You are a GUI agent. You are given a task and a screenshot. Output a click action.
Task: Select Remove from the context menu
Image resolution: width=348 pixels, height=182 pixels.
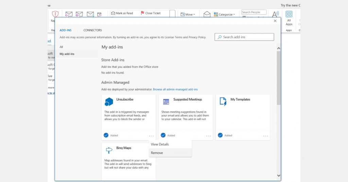157,153
